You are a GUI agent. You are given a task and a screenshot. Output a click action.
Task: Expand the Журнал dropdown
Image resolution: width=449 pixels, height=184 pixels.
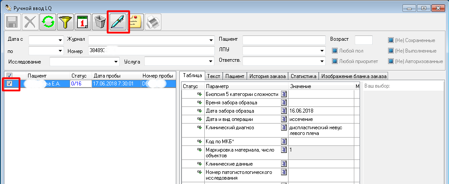[x=211, y=40]
